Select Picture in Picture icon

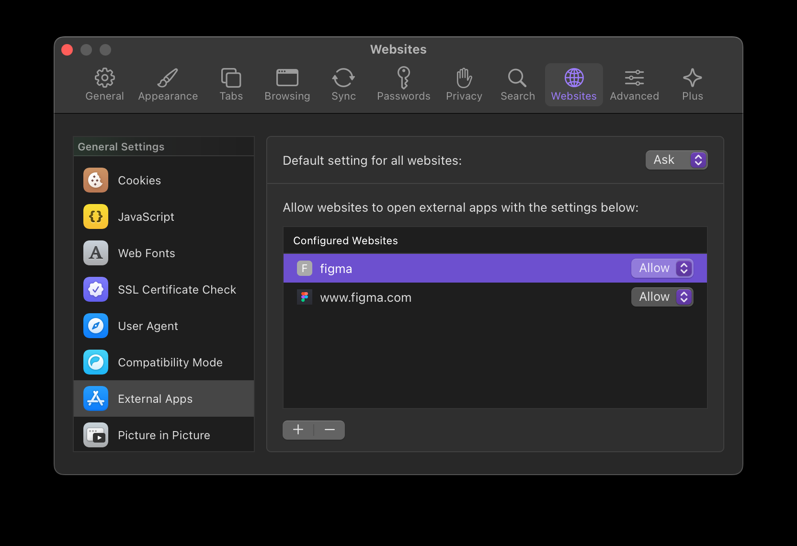[96, 435]
